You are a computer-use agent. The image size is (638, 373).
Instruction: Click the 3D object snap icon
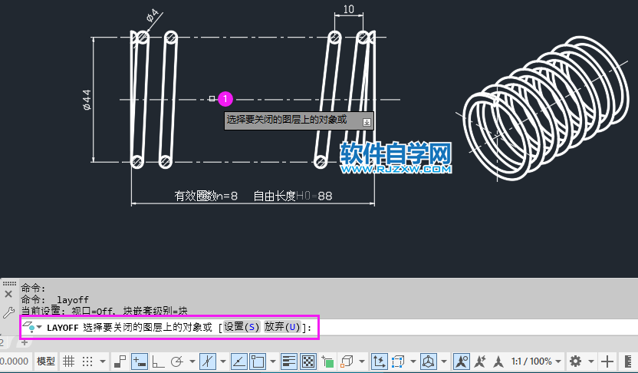tap(347, 361)
